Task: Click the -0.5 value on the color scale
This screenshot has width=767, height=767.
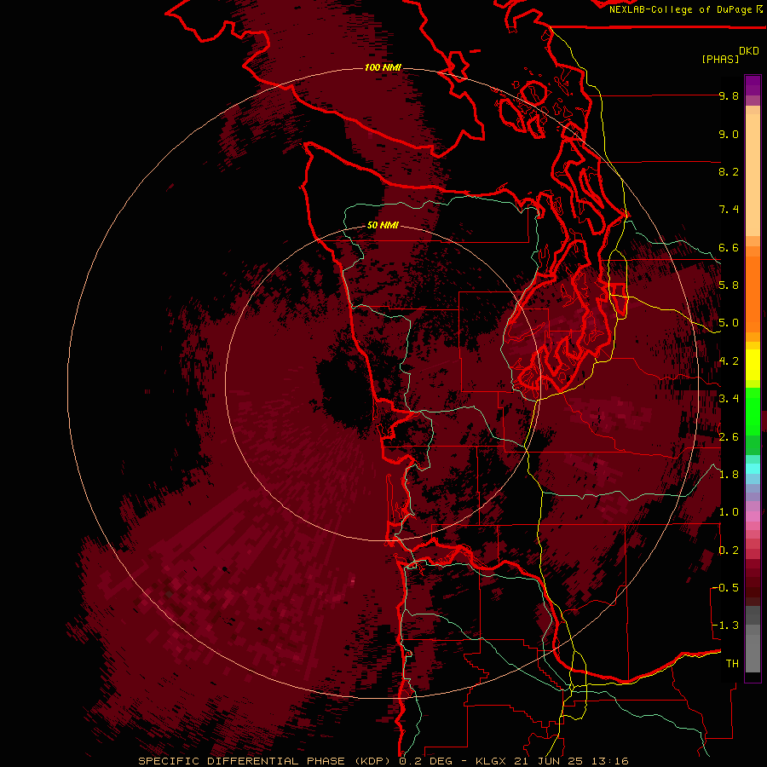Action: 726,588
